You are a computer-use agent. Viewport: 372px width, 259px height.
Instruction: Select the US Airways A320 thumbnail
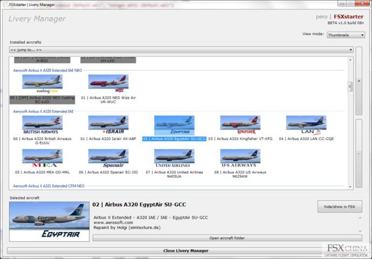240,158
